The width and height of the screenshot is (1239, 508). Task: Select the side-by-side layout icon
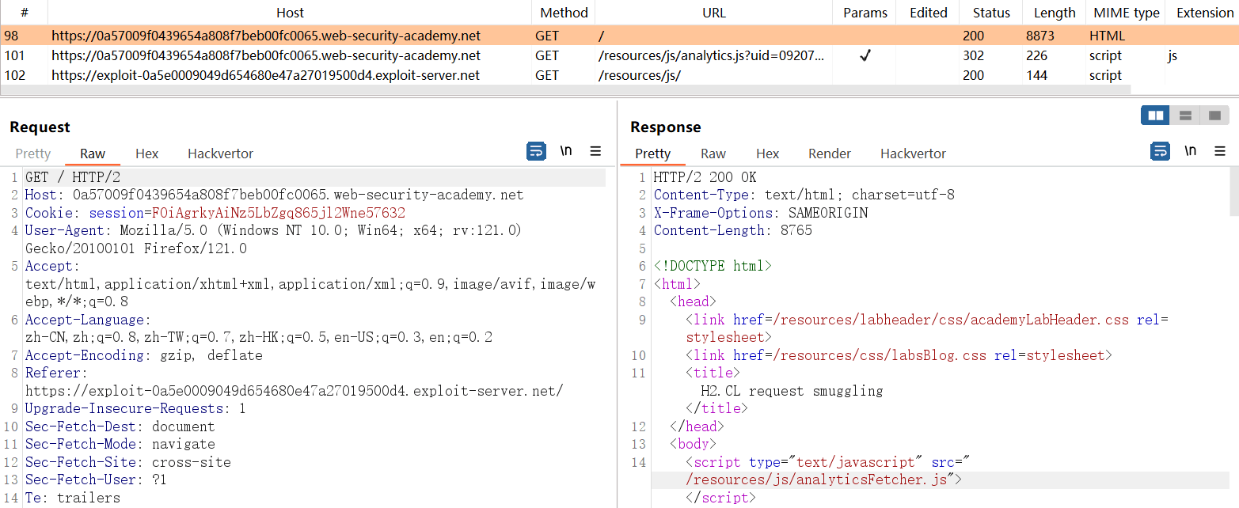click(1155, 116)
